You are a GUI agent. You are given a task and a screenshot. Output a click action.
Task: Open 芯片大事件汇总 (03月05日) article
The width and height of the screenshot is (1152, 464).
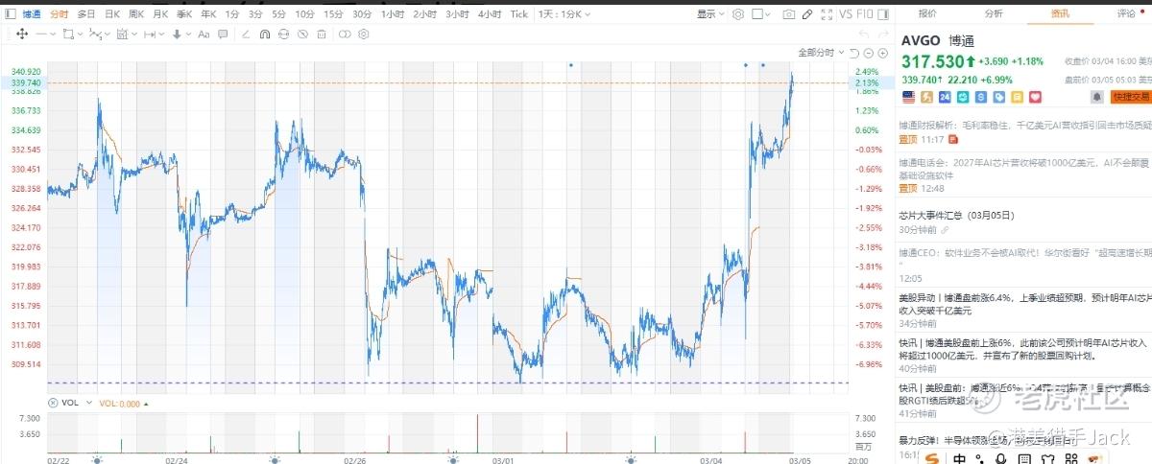956,216
